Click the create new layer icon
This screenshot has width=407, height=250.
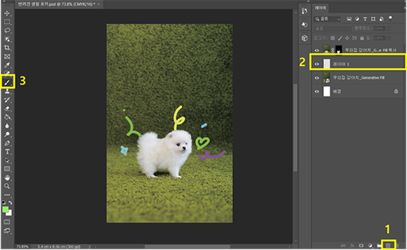pyautogui.click(x=388, y=245)
